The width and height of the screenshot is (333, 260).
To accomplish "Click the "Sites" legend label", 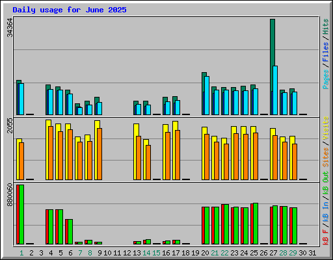I will click(x=326, y=157).
